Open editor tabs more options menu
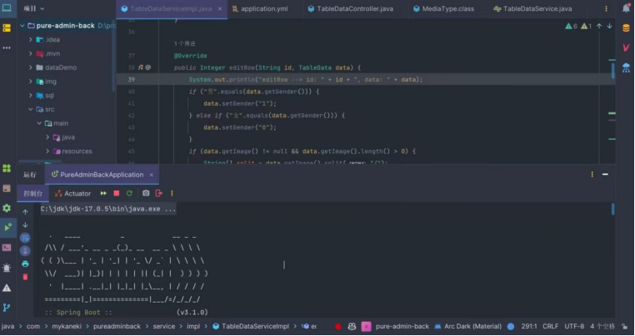The image size is (635, 336). click(x=606, y=8)
